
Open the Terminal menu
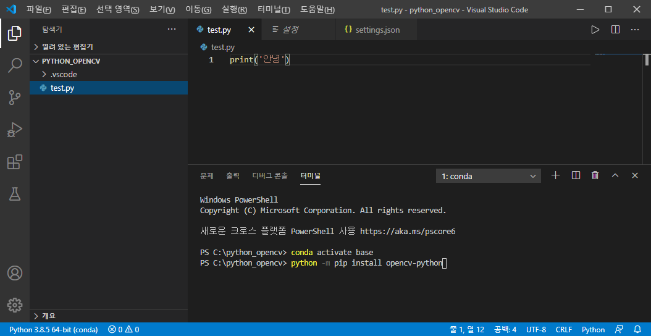(x=274, y=9)
